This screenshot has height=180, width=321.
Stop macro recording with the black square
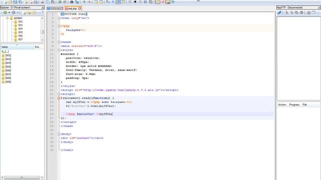click(135, 2)
